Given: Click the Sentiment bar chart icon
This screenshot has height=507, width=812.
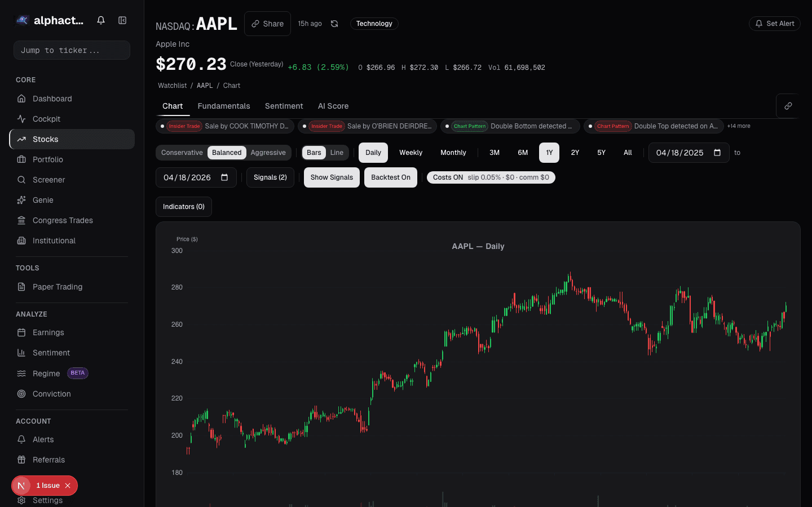Looking at the screenshot, I should [21, 353].
